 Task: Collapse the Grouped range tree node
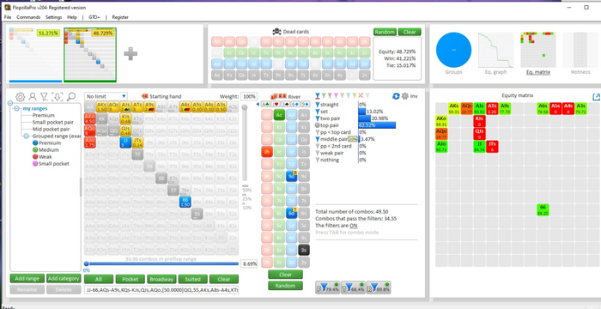[26, 136]
